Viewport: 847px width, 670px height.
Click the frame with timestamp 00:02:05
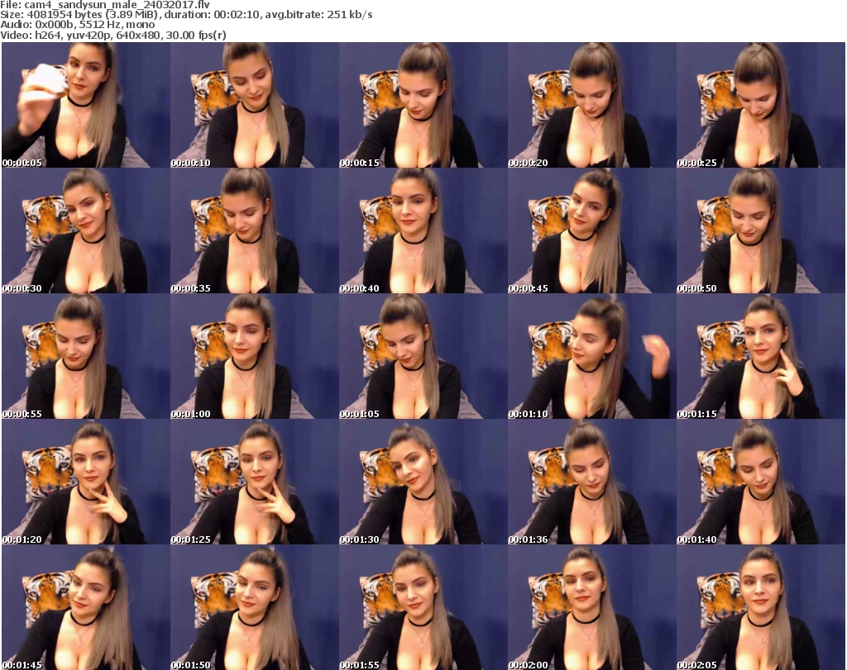(761, 607)
